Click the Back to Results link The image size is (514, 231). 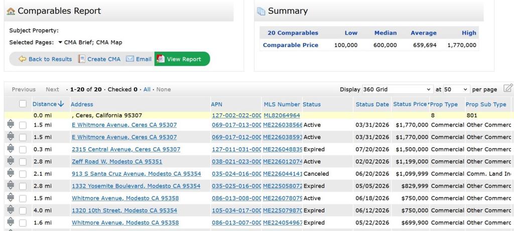click(50, 59)
